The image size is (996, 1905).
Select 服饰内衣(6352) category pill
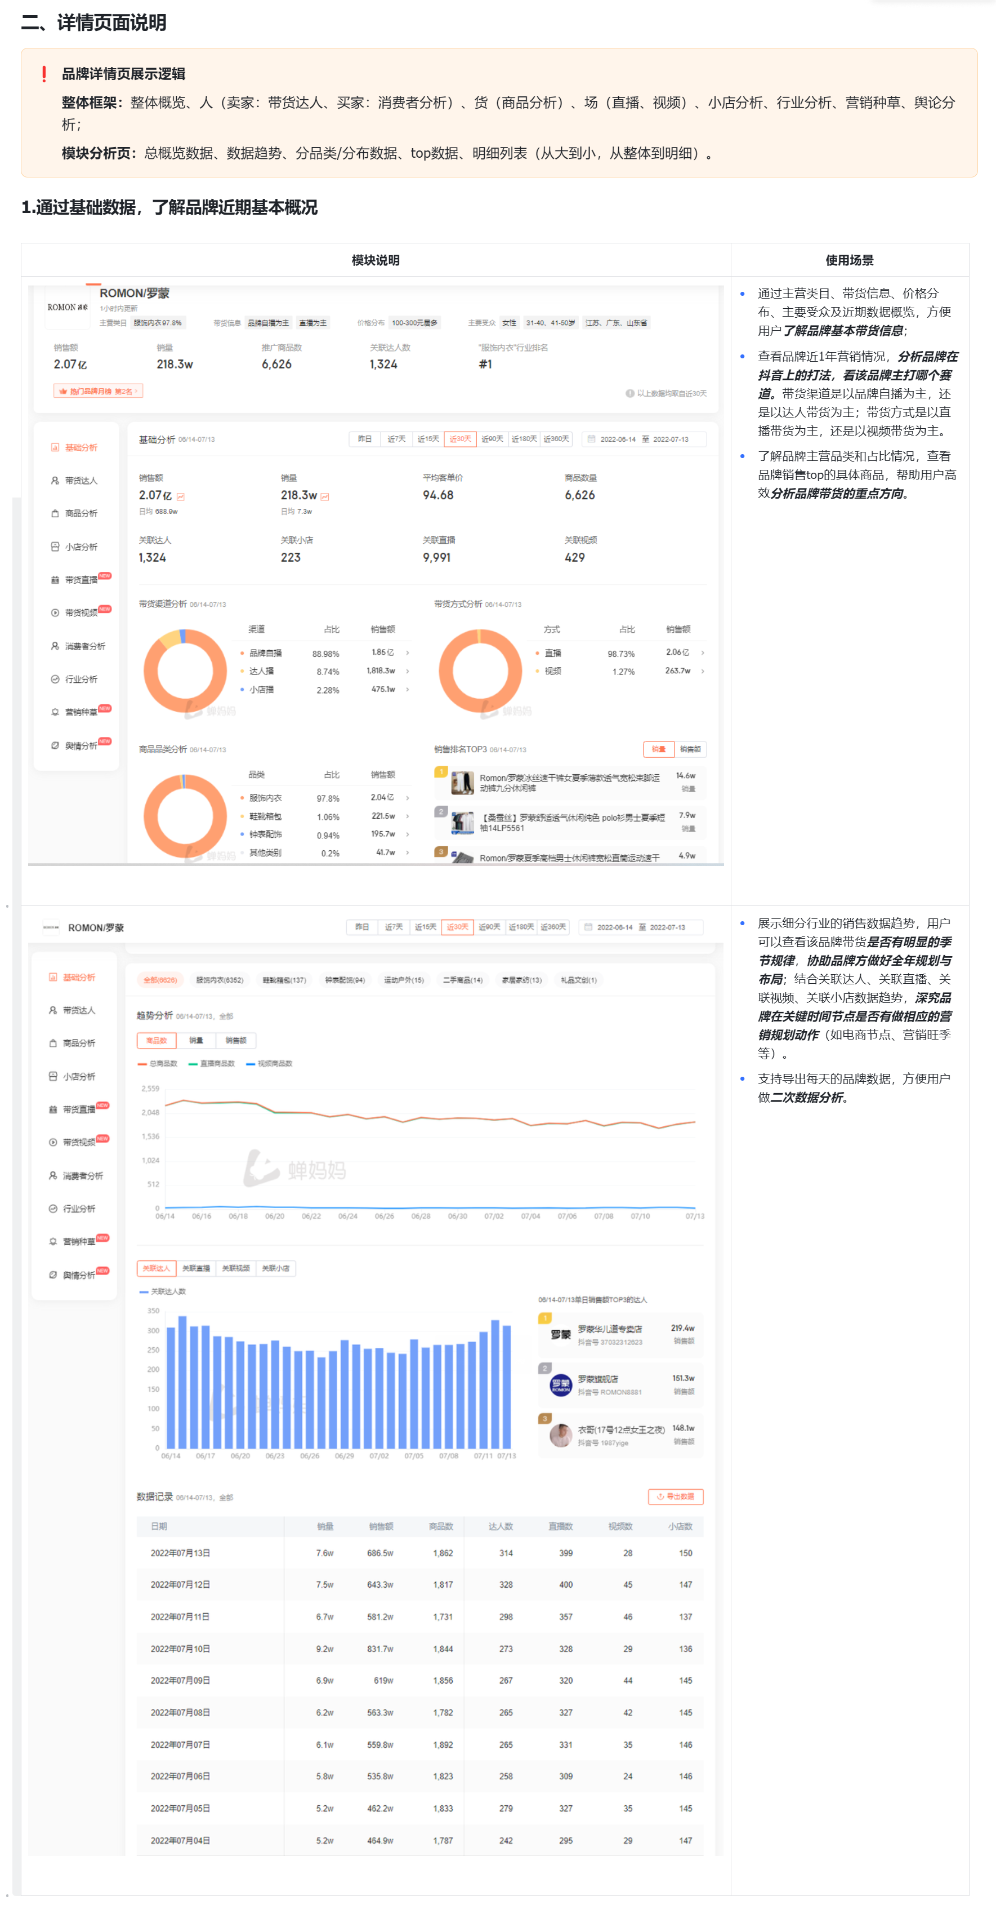tap(220, 980)
